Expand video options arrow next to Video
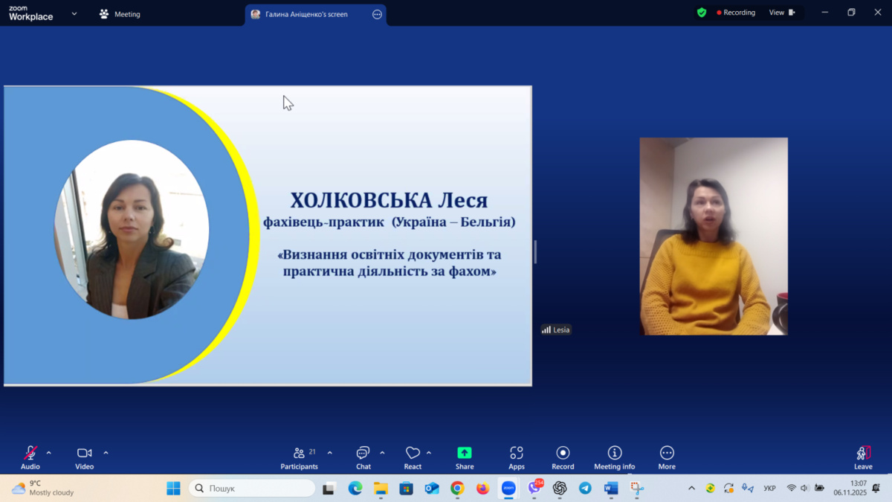This screenshot has height=502, width=892. 106,453
